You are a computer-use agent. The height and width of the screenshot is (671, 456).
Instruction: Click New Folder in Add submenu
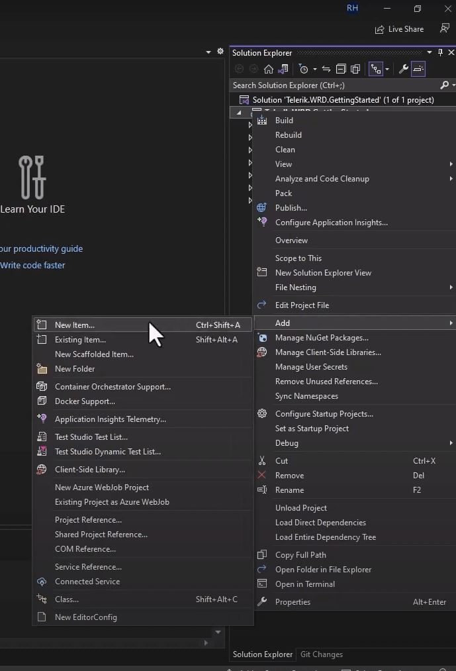click(143, 368)
